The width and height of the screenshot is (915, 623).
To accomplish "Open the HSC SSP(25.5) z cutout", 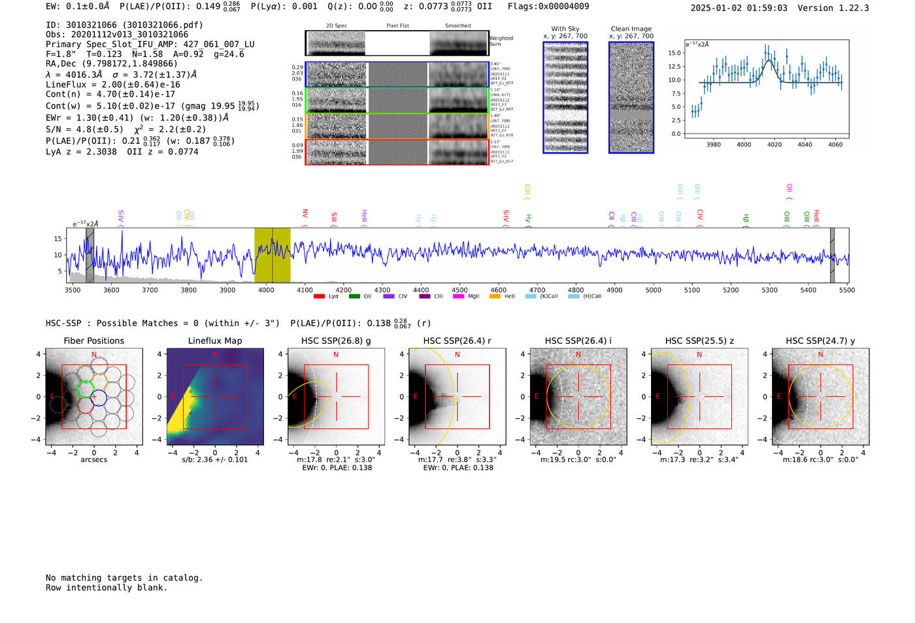I will click(x=699, y=397).
